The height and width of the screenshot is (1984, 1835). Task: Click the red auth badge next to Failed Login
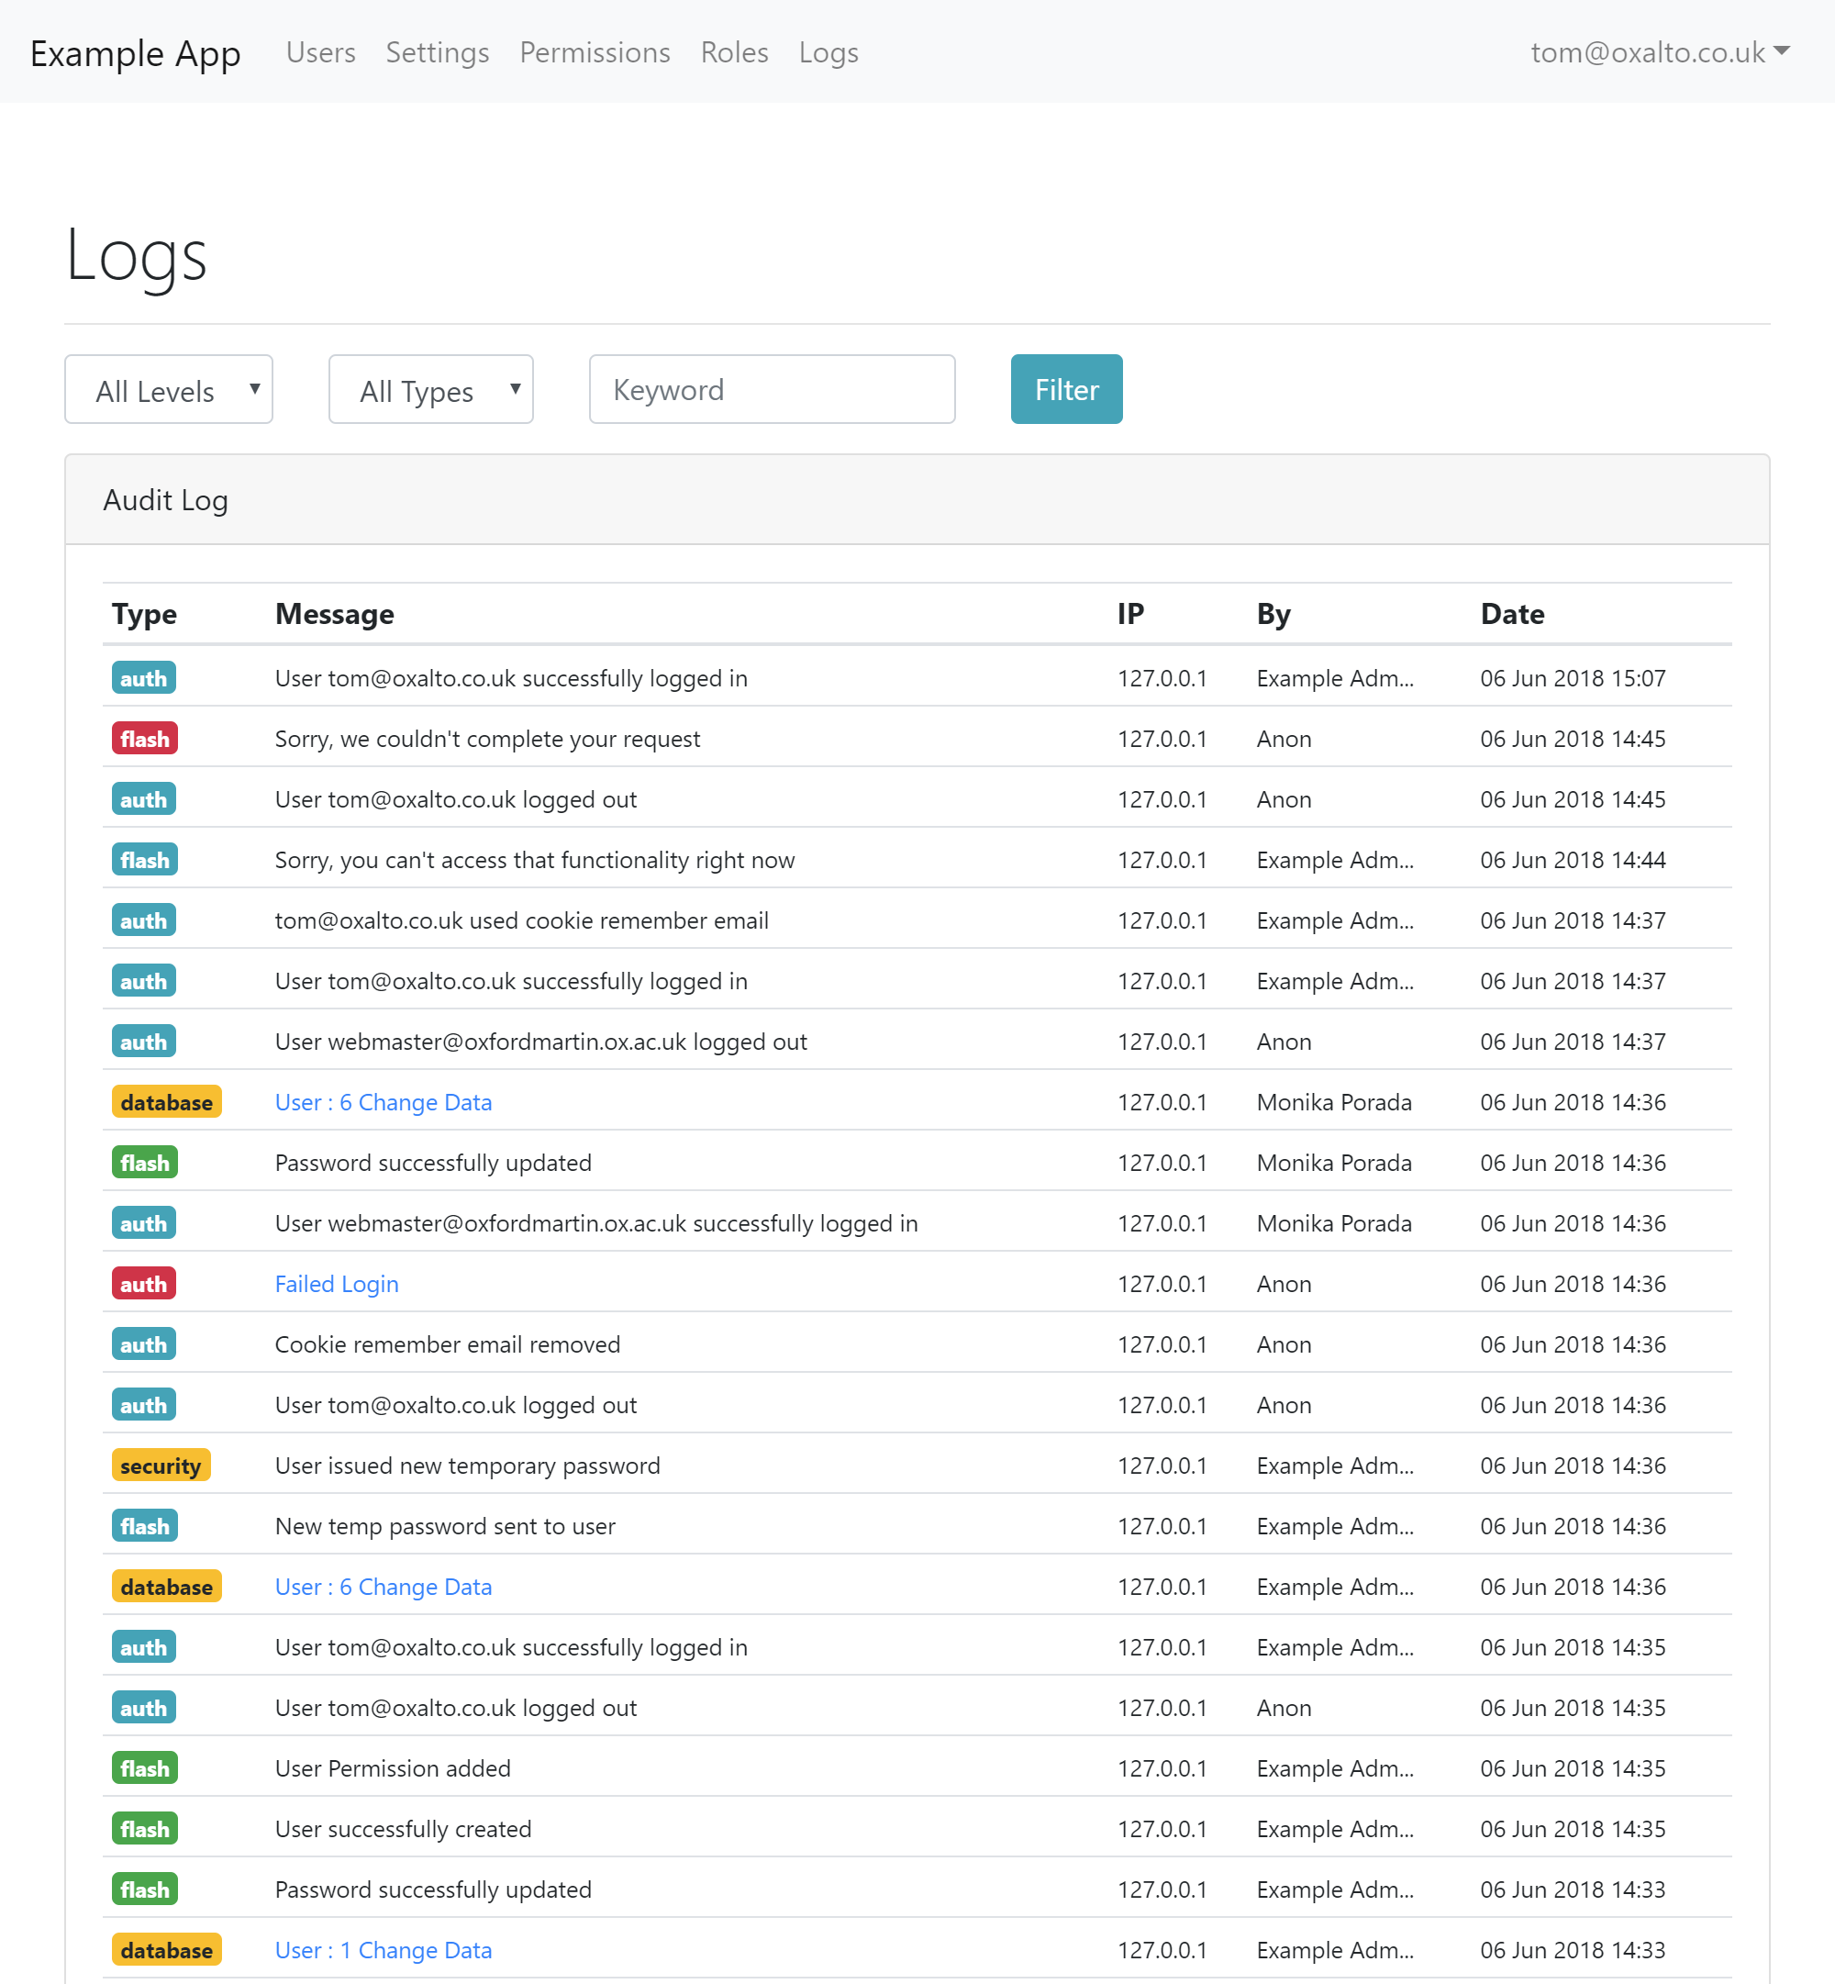(143, 1283)
